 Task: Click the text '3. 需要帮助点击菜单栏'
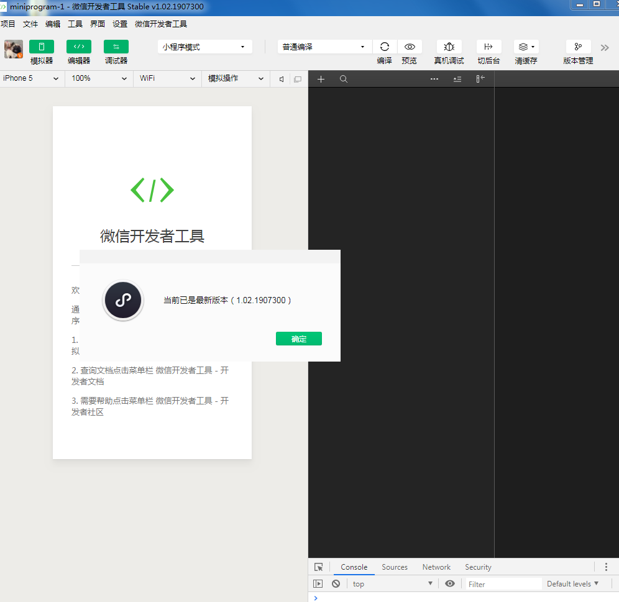(112, 401)
